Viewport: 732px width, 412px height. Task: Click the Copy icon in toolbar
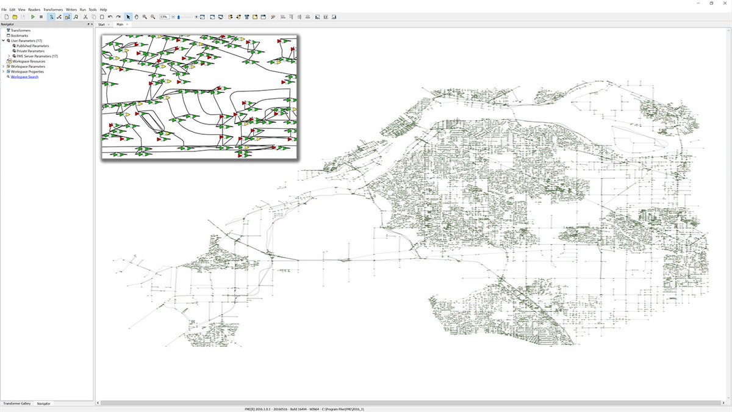point(93,16)
